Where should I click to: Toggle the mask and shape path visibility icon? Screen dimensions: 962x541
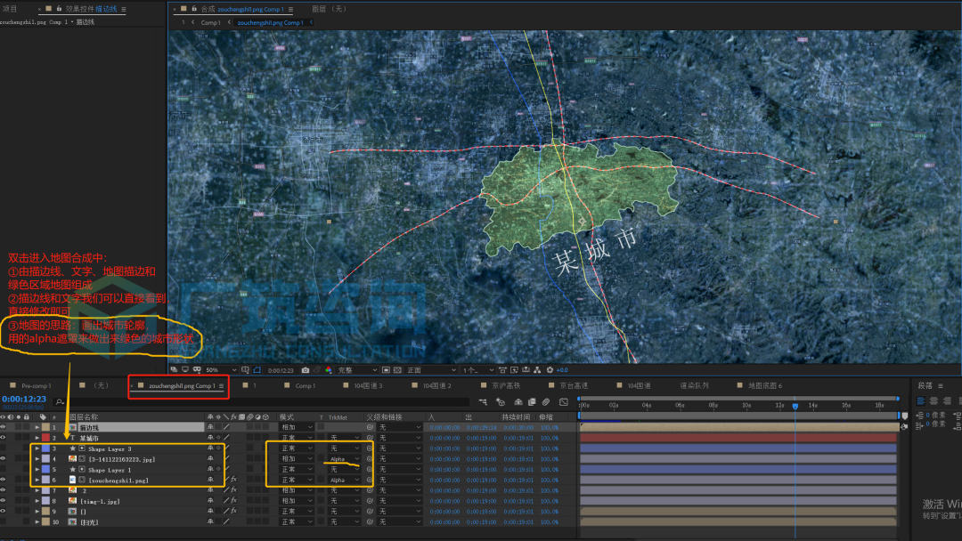tap(257, 370)
